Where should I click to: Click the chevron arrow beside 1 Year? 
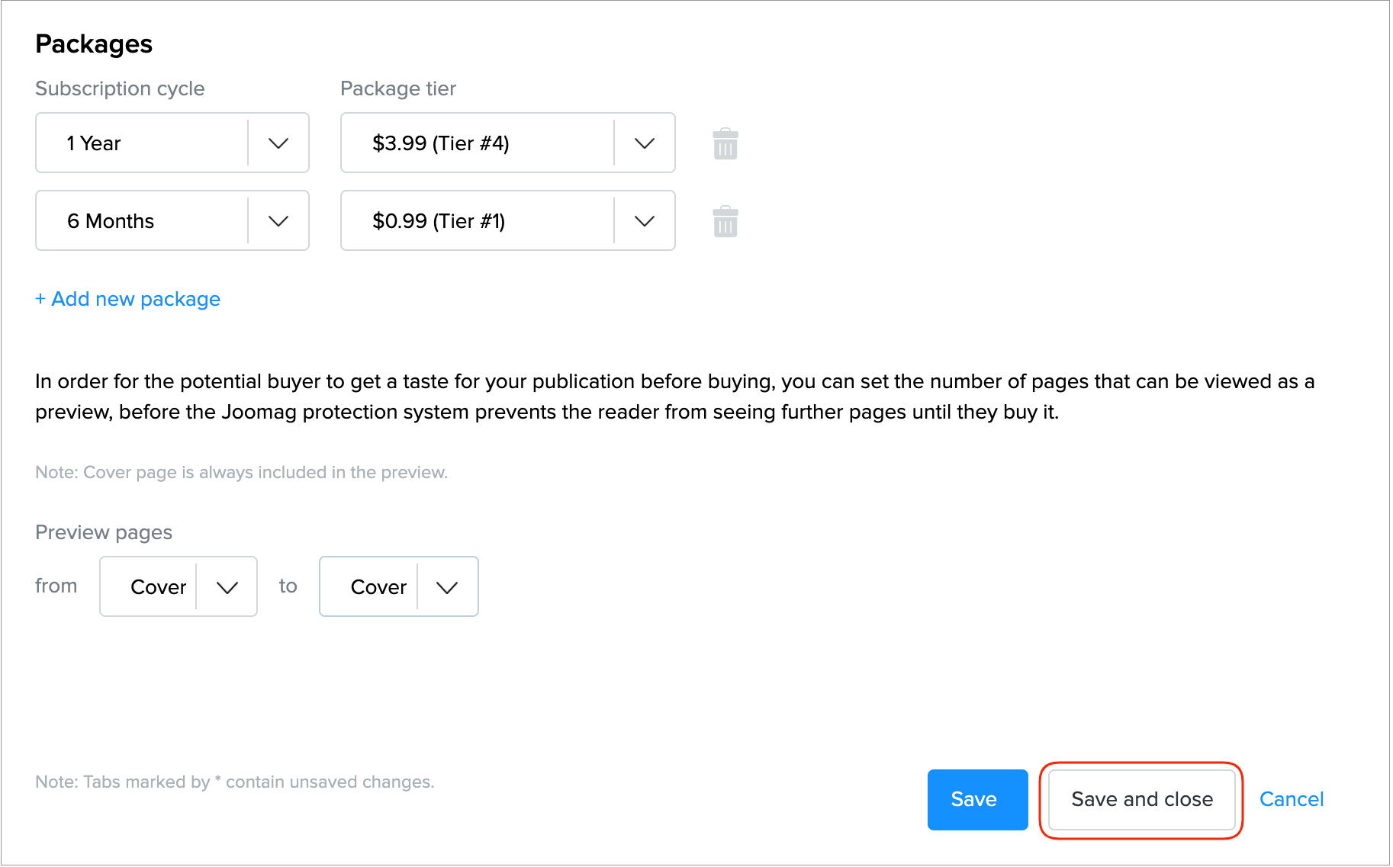click(x=278, y=143)
